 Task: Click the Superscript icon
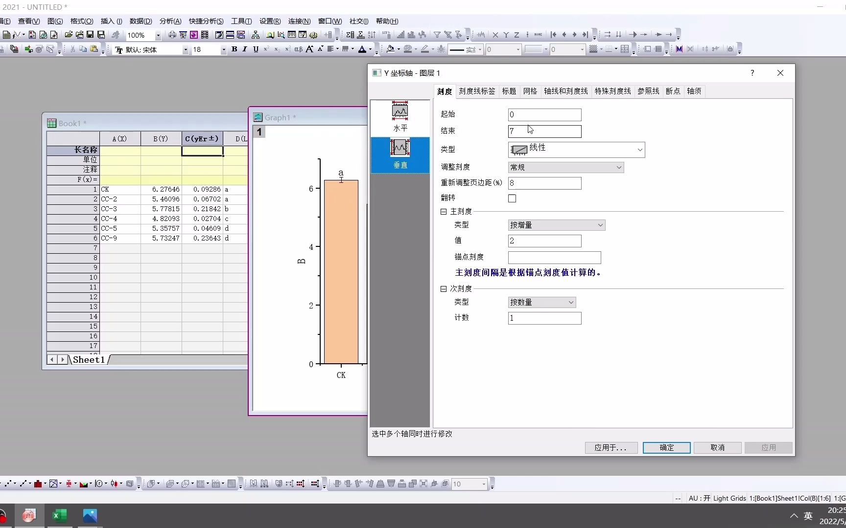click(x=266, y=49)
